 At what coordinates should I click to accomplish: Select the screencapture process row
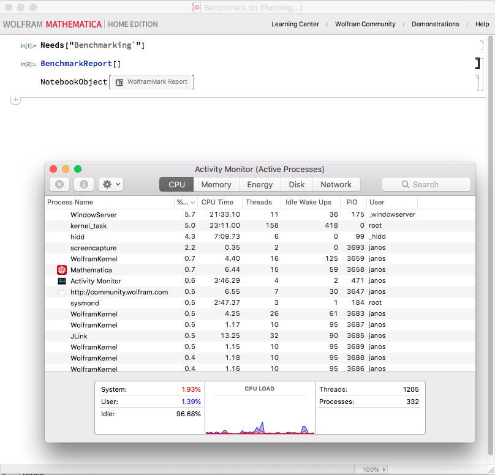(x=260, y=247)
